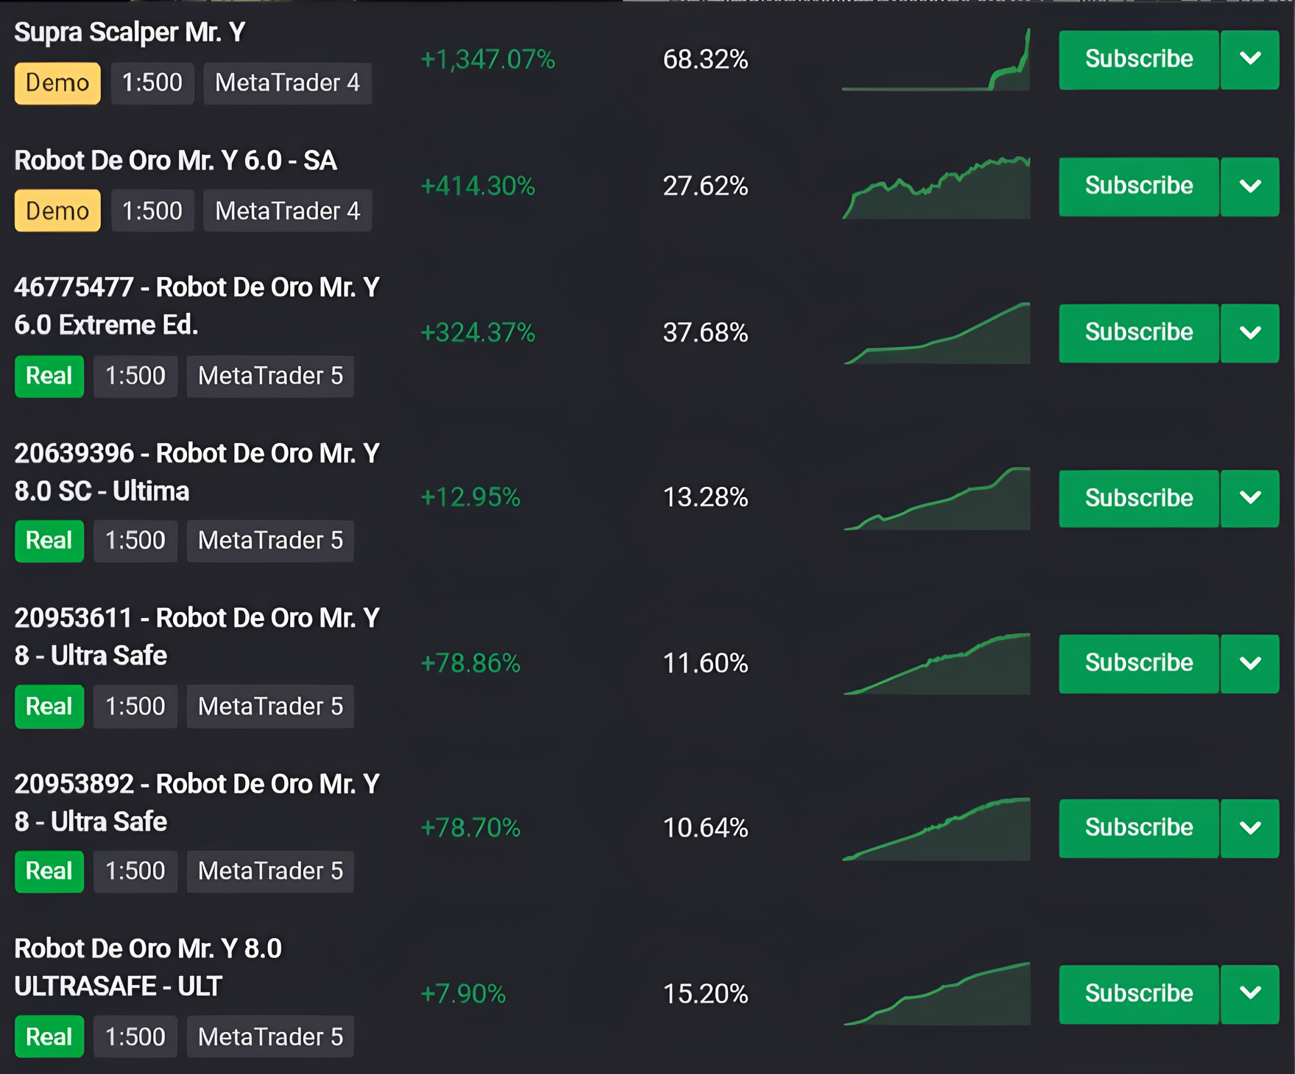Screen dimensions: 1295x1074
Task: Expand dropdown arrow for Supra Scalper Mr. Y
Action: click(1250, 60)
